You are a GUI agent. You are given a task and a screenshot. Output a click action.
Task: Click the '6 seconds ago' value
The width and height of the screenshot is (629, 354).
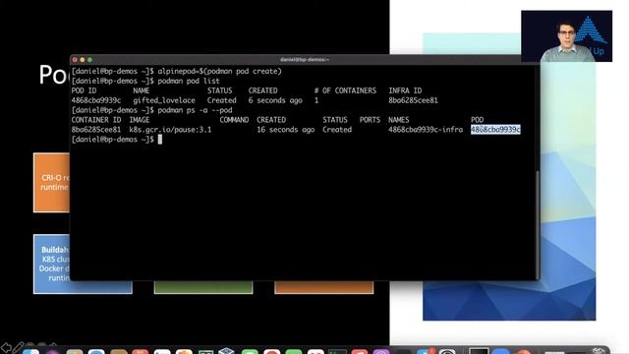275,100
